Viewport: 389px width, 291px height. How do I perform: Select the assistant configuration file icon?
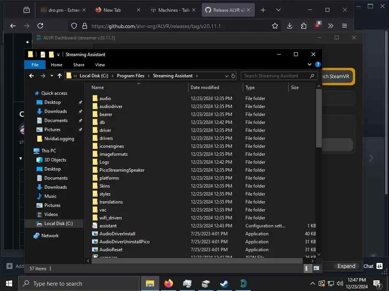pyautogui.click(x=95, y=226)
